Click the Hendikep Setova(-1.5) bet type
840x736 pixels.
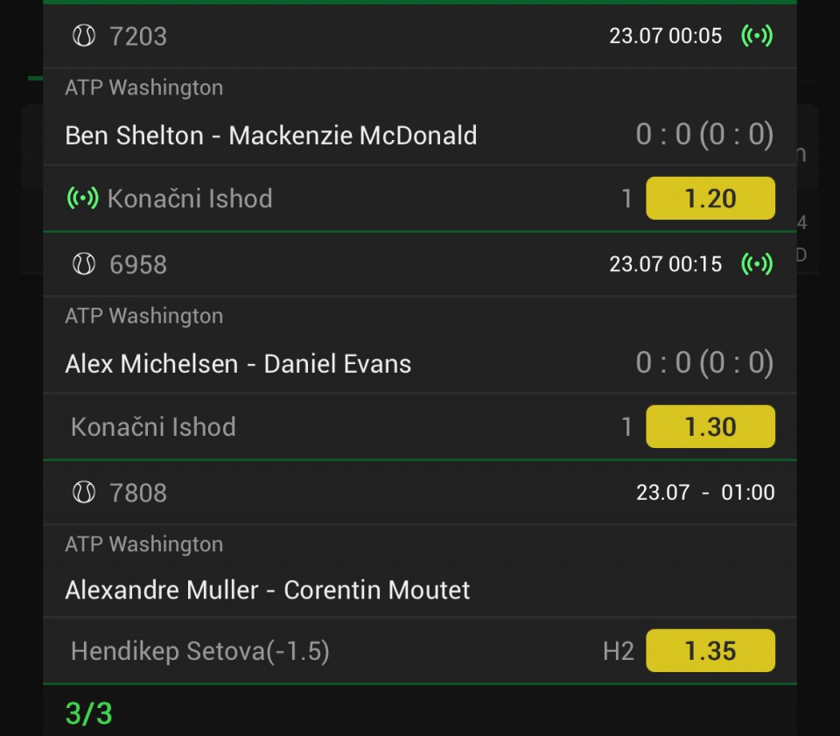(199, 651)
